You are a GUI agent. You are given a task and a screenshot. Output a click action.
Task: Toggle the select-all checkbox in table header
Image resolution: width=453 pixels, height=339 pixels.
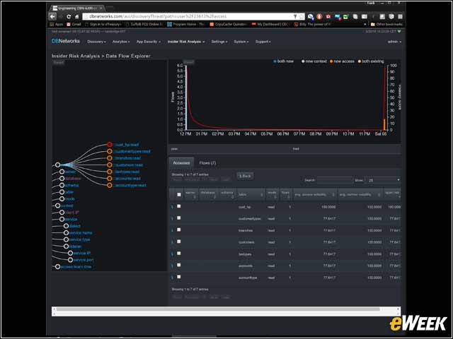[179, 195]
